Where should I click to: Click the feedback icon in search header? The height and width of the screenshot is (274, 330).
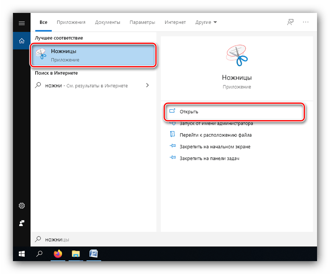point(290,22)
